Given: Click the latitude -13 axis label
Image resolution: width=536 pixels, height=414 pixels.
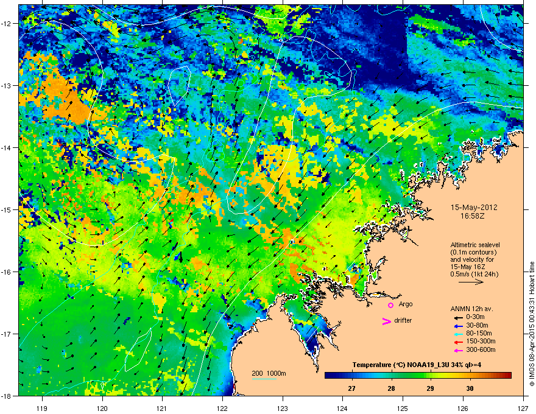Looking at the screenshot, I should coord(7,85).
